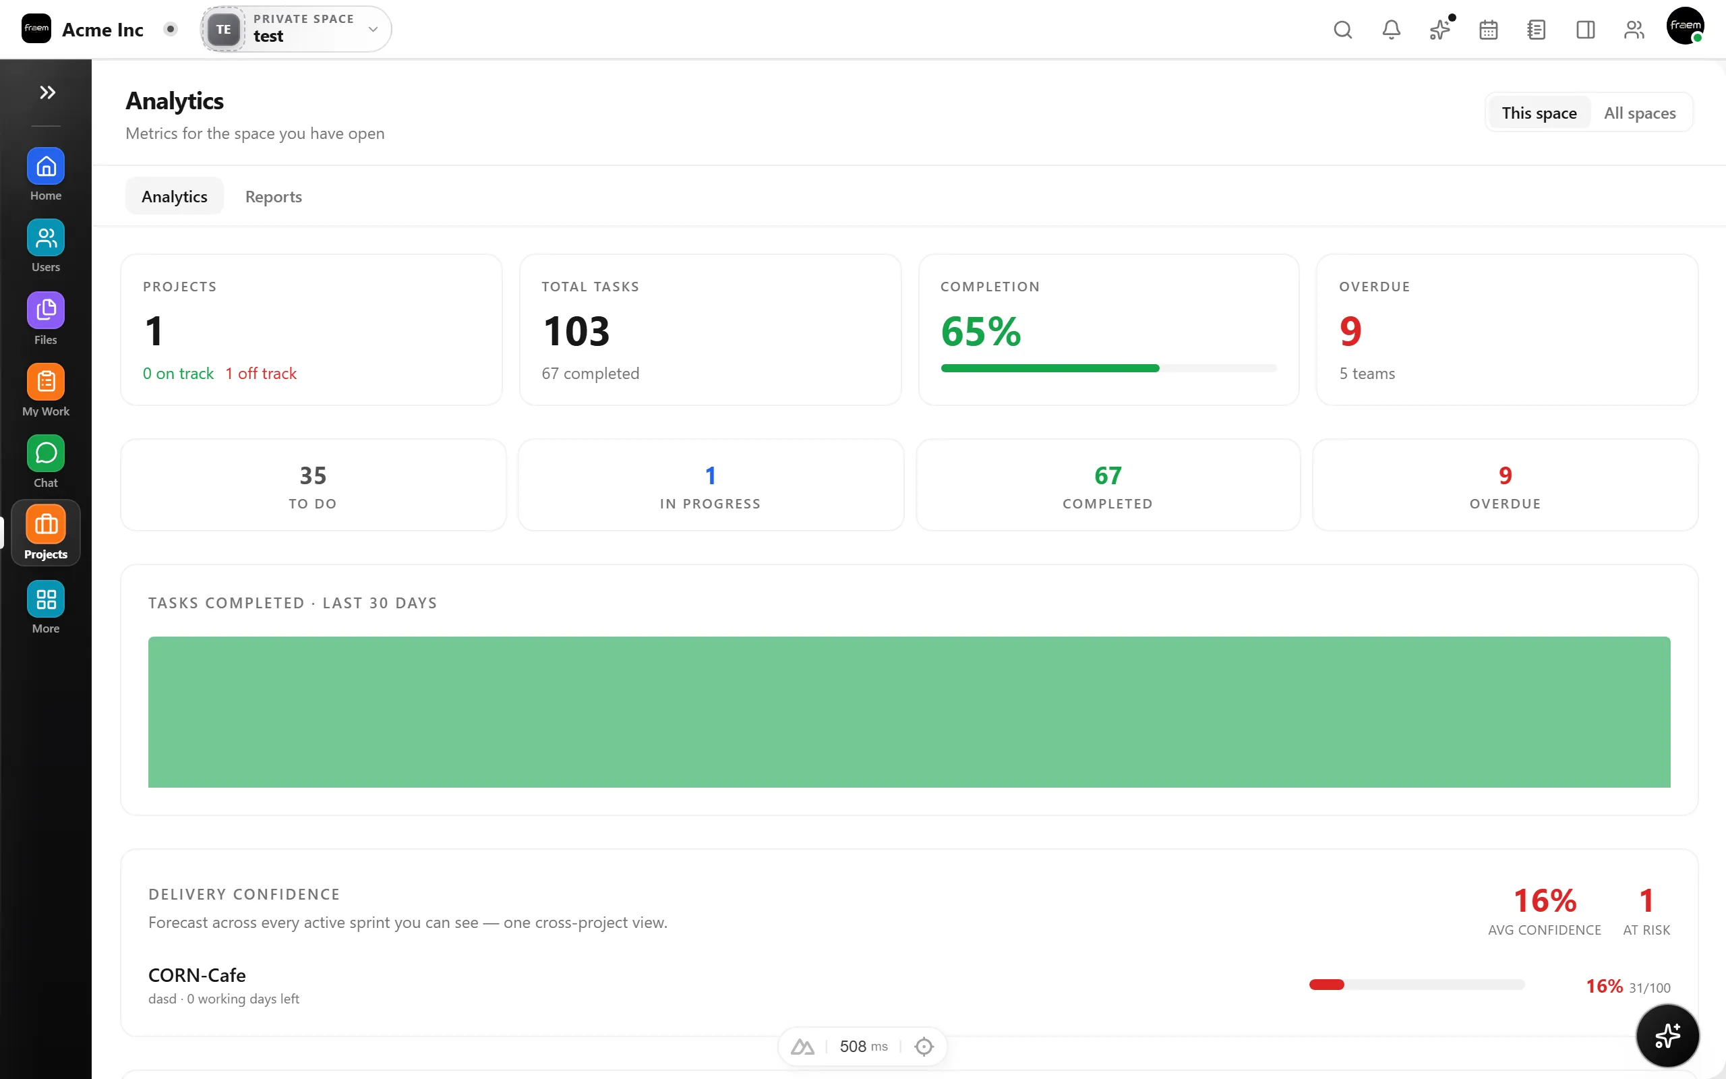This screenshot has width=1726, height=1079.
Task: Open the Files sidebar icon
Action: pyautogui.click(x=46, y=319)
